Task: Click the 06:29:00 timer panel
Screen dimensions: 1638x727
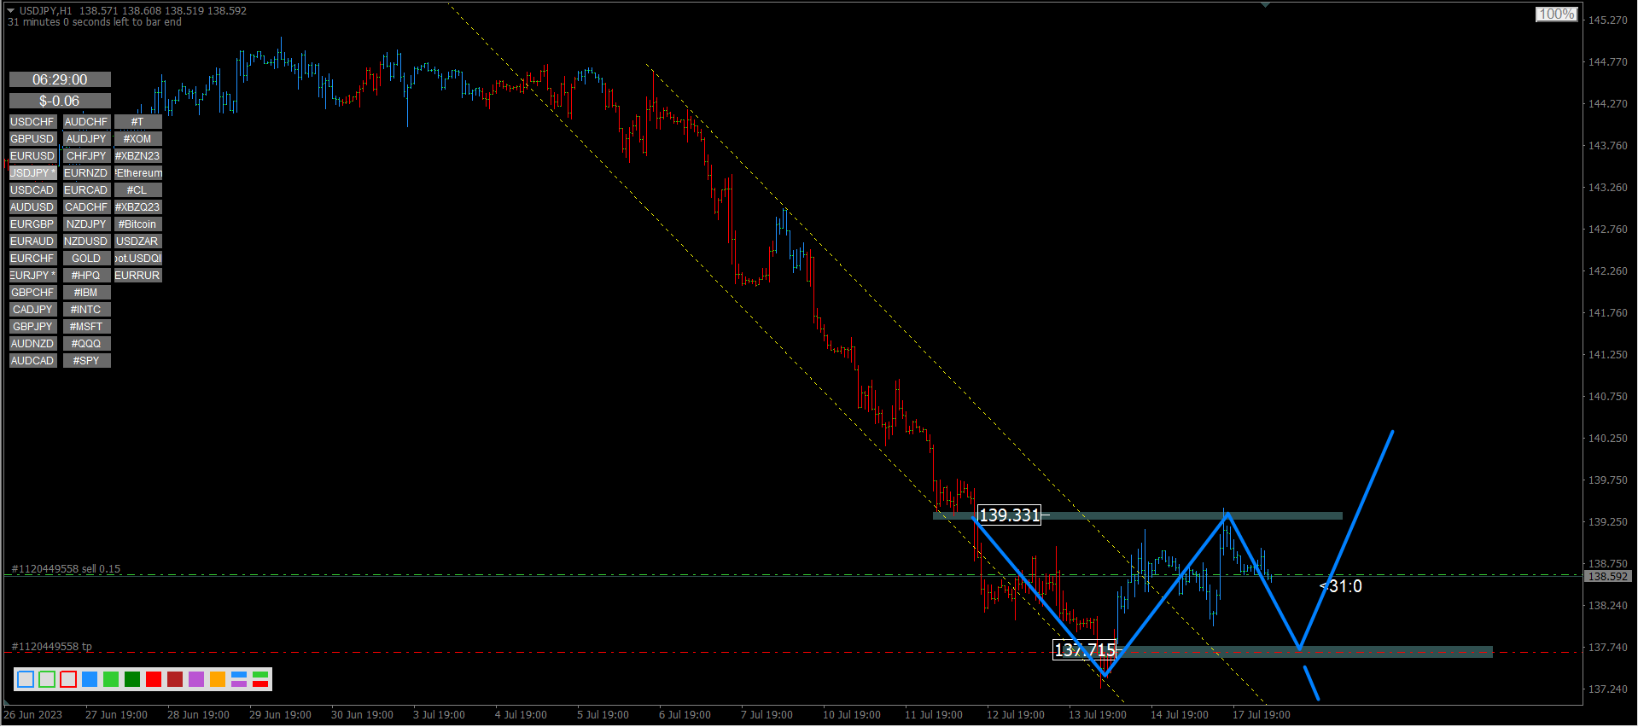Action: click(x=60, y=79)
